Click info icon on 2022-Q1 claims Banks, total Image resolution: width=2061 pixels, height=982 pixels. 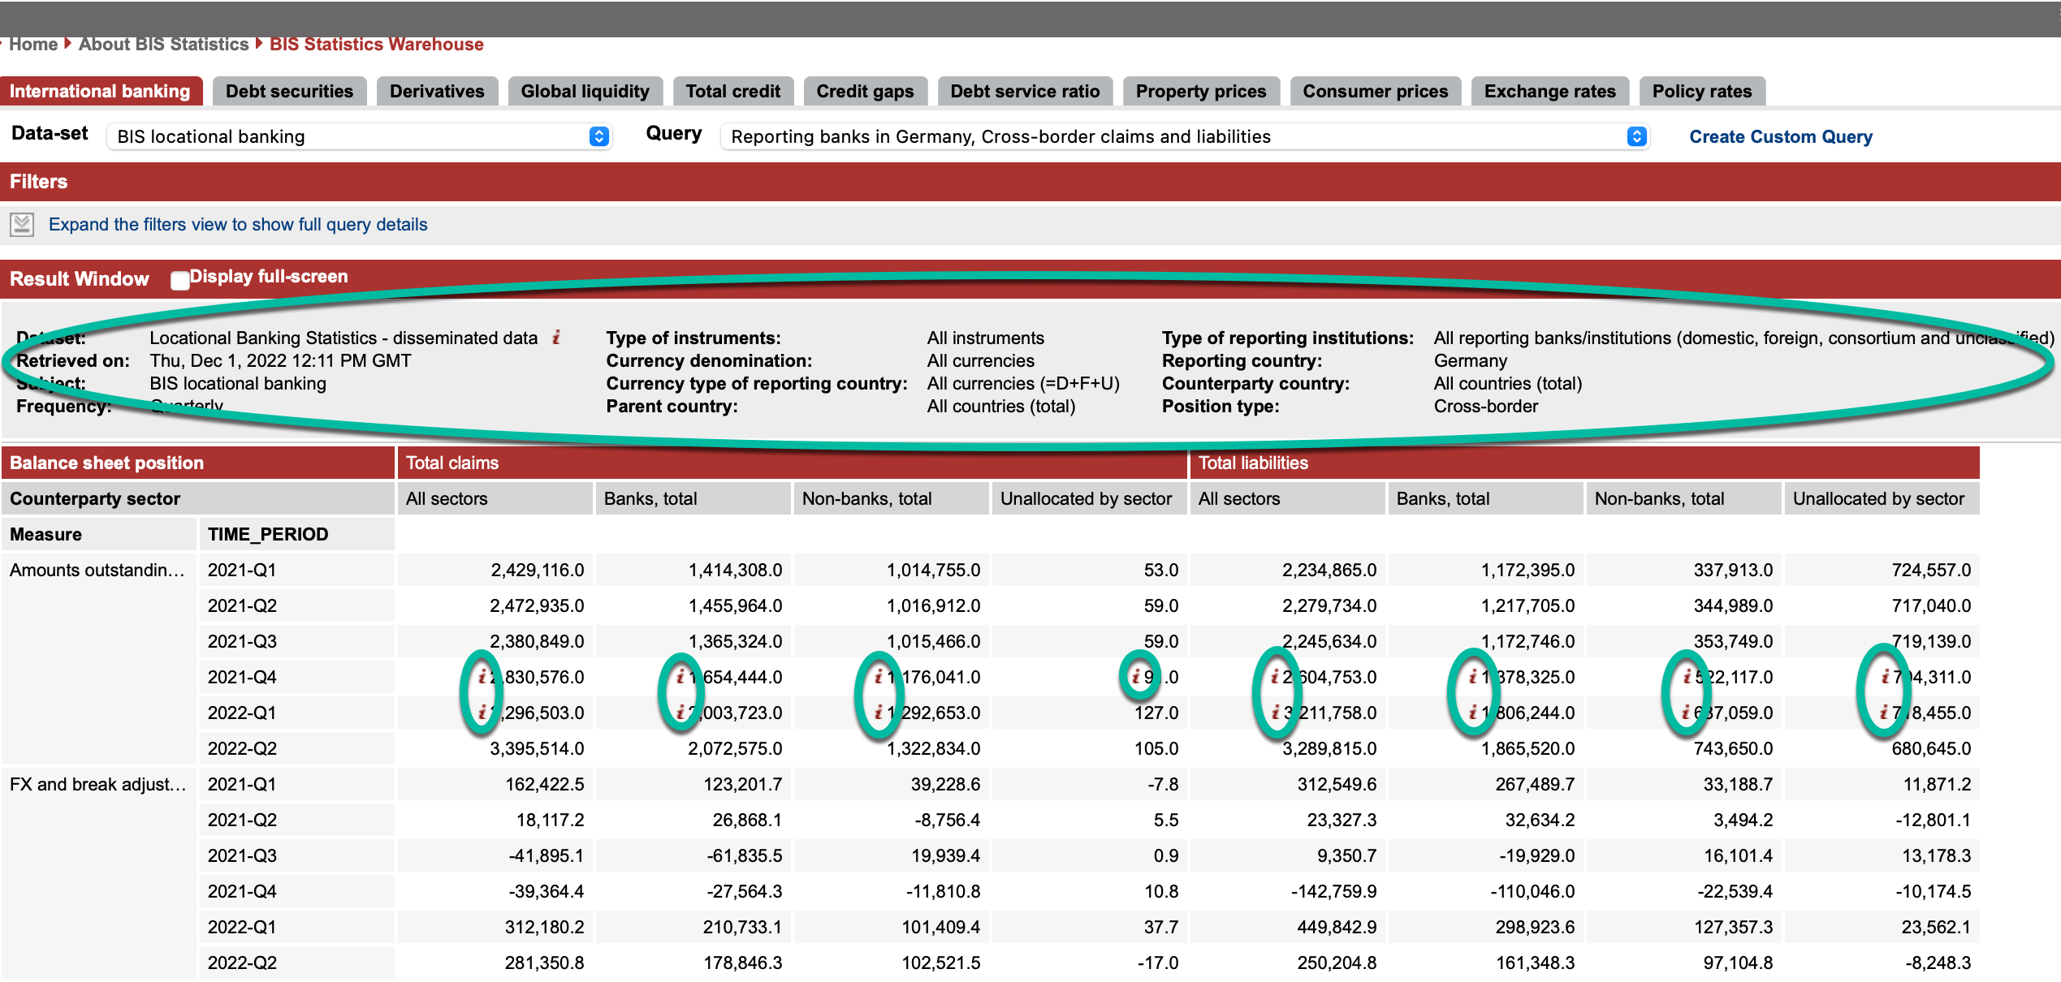(x=681, y=713)
